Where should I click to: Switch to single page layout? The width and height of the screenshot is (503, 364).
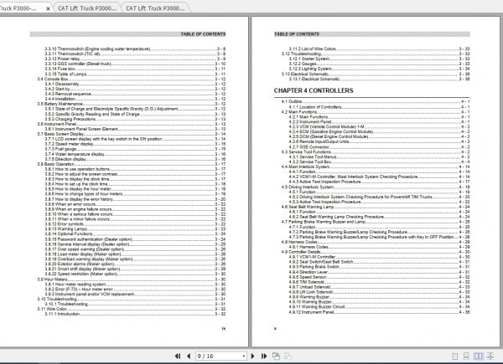pos(454,356)
